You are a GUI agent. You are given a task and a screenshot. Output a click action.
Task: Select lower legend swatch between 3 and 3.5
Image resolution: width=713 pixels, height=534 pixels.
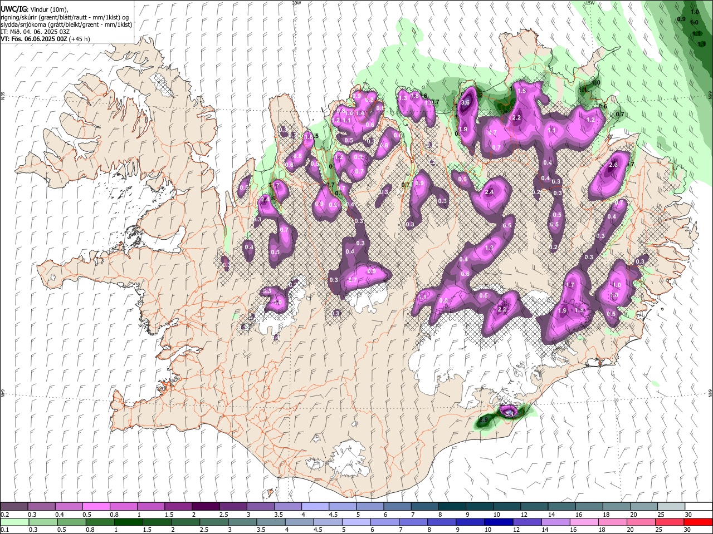pos(242,522)
